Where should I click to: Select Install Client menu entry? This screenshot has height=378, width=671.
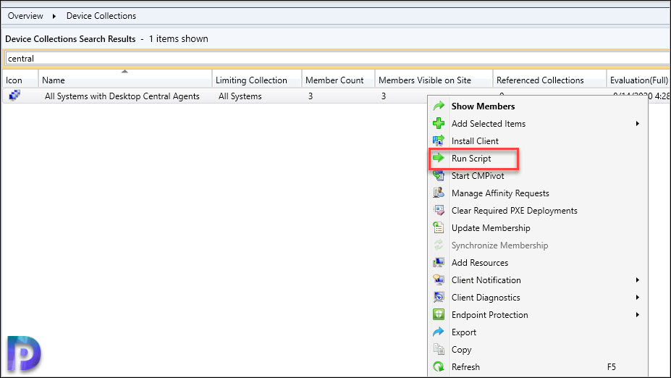click(x=475, y=140)
